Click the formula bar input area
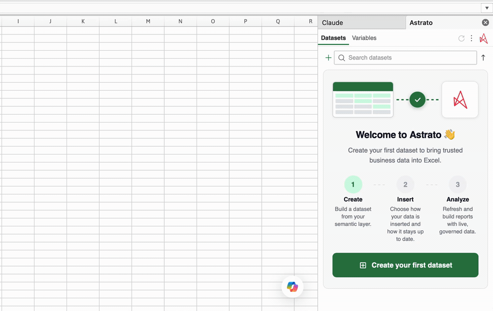This screenshot has height=311, width=493. (x=241, y=8)
